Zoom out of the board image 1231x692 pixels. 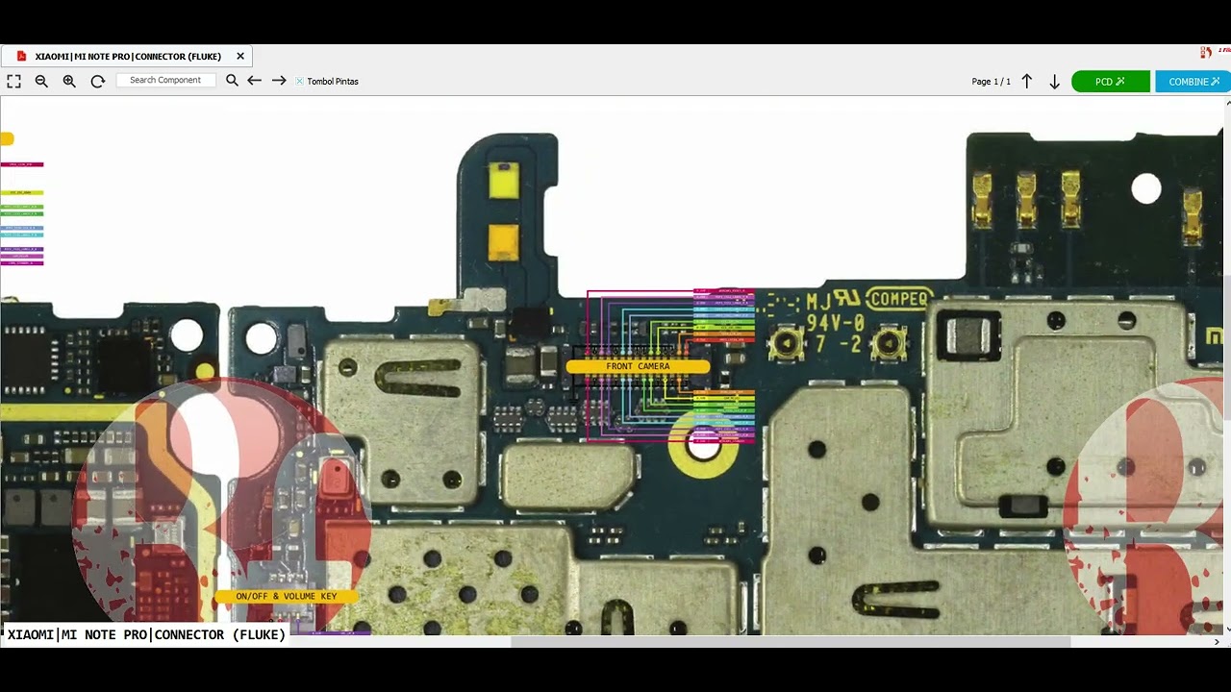point(41,82)
